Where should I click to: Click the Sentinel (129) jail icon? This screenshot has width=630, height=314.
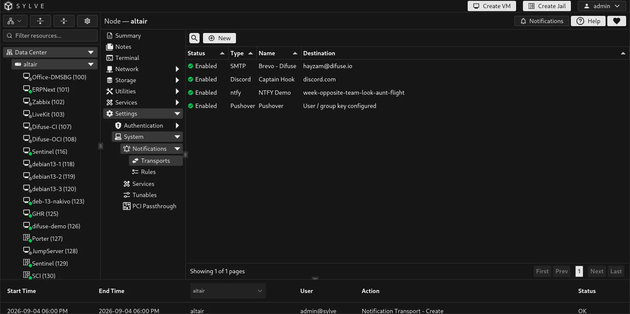click(x=27, y=263)
